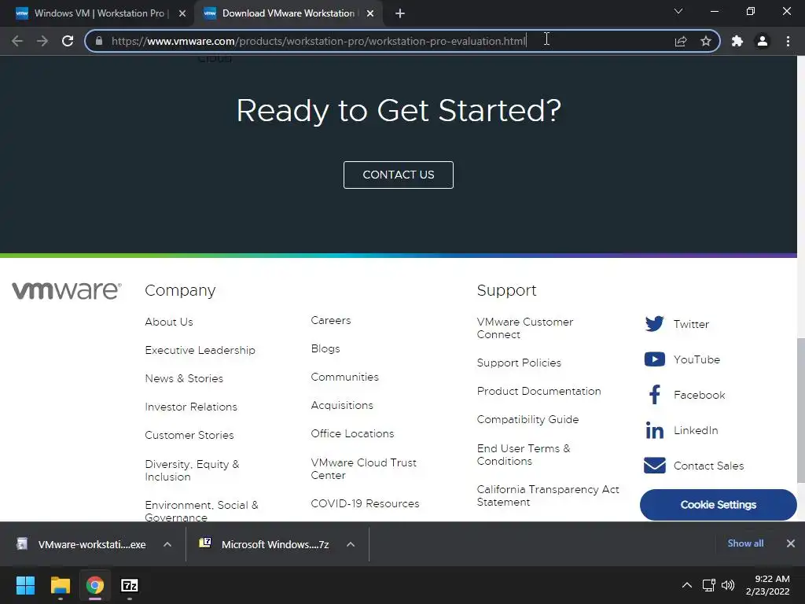Open the Careers link
This screenshot has height=604, width=805.
331,321
